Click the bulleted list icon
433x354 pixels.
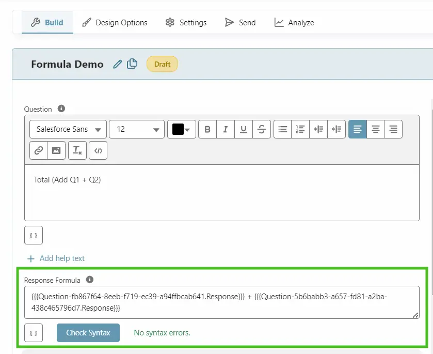click(x=282, y=129)
